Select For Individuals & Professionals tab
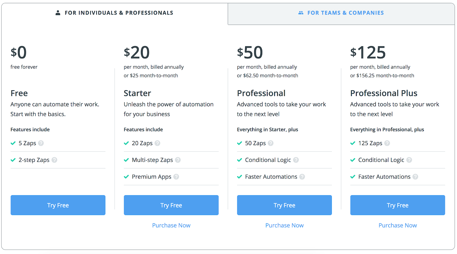 point(114,13)
